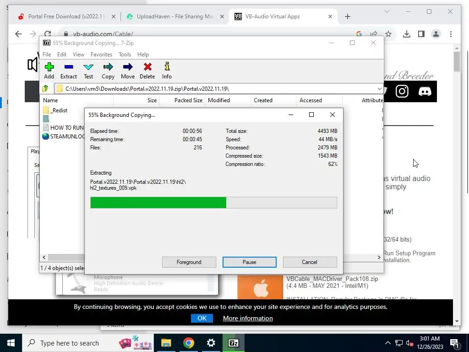Click the Copy toolbar icon

pos(108,71)
